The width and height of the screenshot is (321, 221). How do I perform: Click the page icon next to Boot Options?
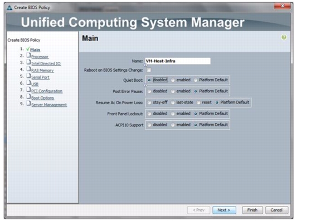tap(28, 96)
